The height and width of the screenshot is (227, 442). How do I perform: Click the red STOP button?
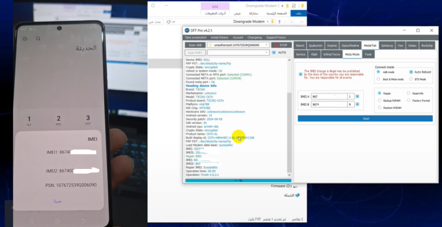281,45
